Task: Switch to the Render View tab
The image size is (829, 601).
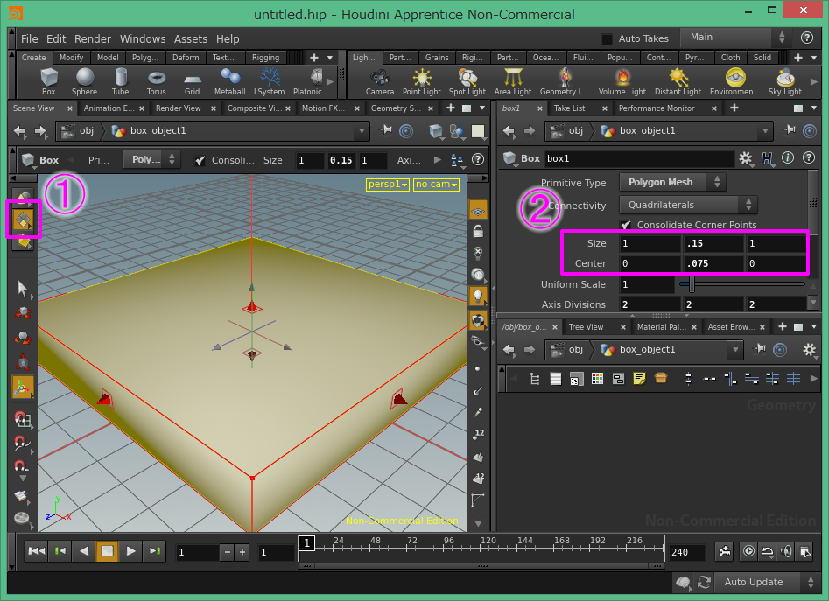Action: tap(179, 108)
